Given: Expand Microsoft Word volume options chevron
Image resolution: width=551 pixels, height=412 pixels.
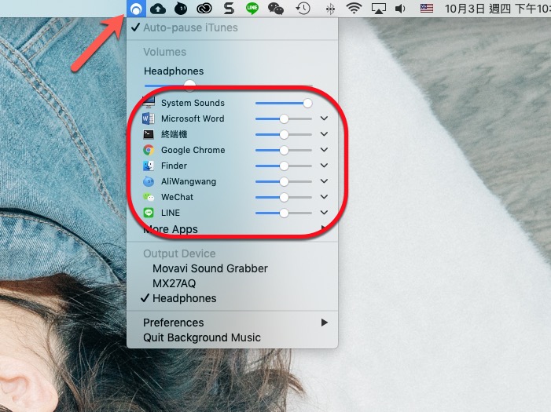Looking at the screenshot, I should [324, 118].
